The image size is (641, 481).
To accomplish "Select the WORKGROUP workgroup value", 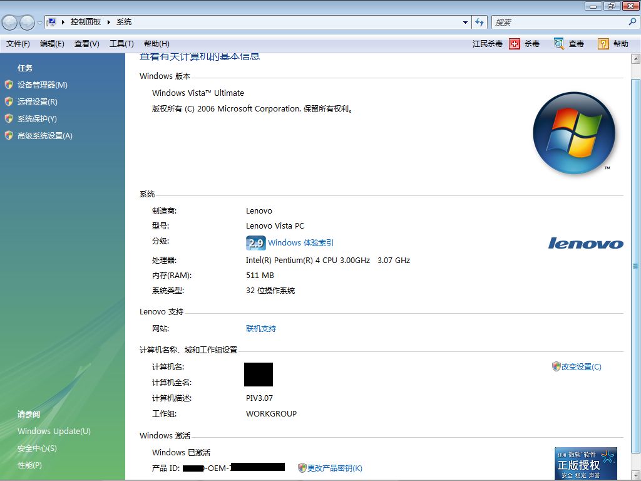I will tap(272, 413).
